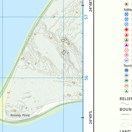Click the red cross safety icon

pos(126,29)
